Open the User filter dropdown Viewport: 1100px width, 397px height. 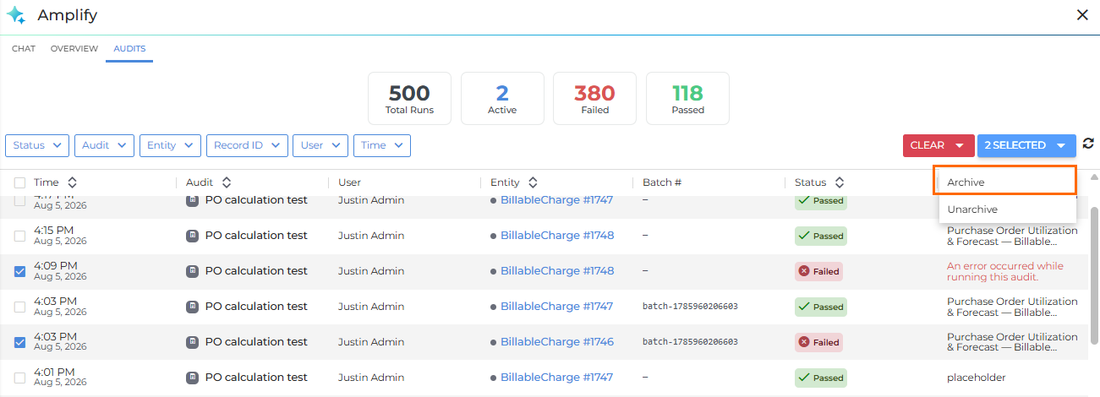(x=320, y=145)
